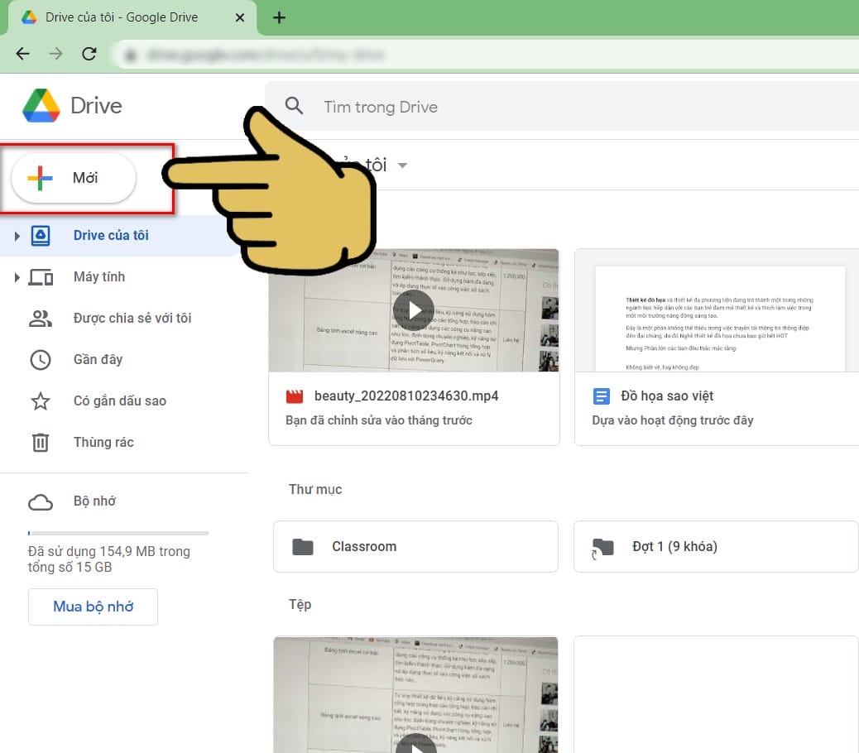
Task: Click the Tìm trong Drive search field
Action: [x=562, y=106]
